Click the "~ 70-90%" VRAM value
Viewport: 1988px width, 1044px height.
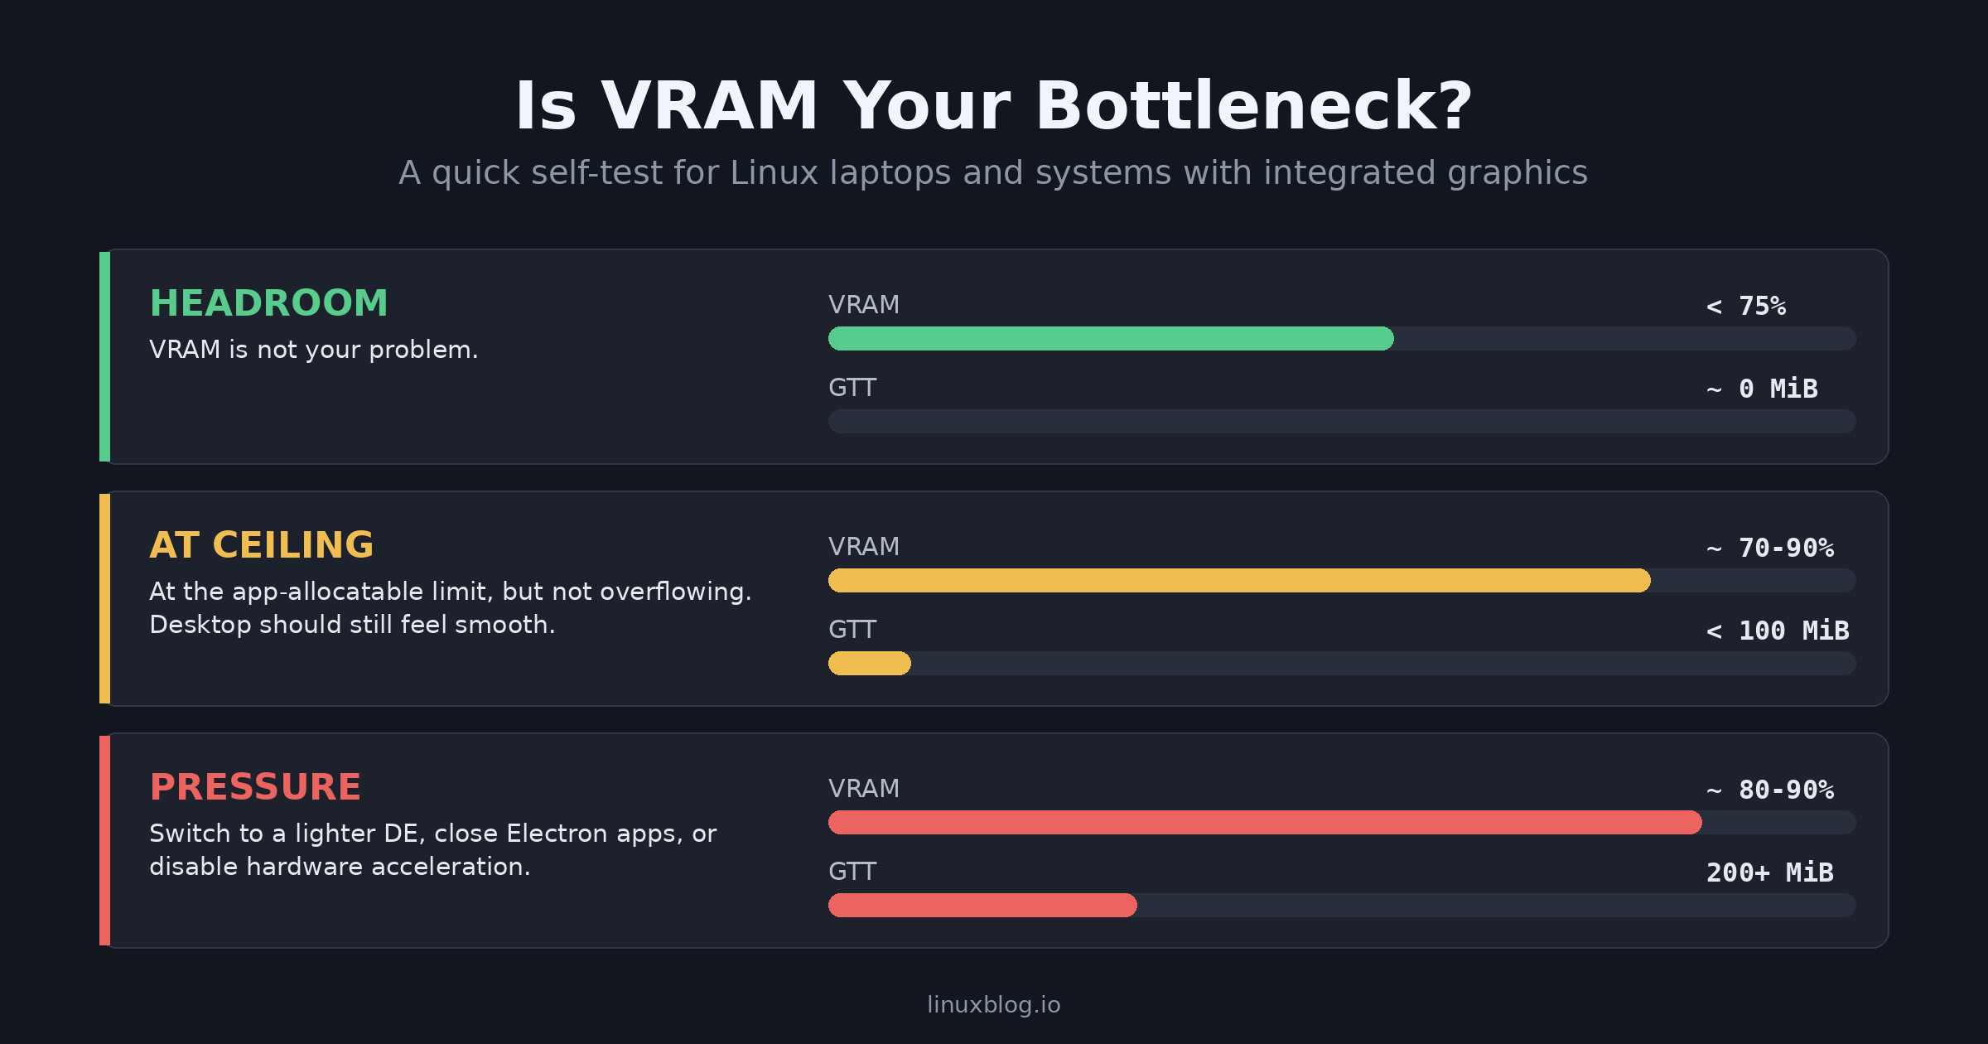coord(1769,548)
